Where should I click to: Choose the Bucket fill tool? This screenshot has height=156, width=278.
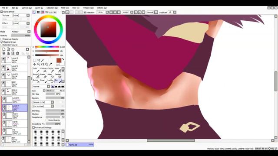(36, 81)
